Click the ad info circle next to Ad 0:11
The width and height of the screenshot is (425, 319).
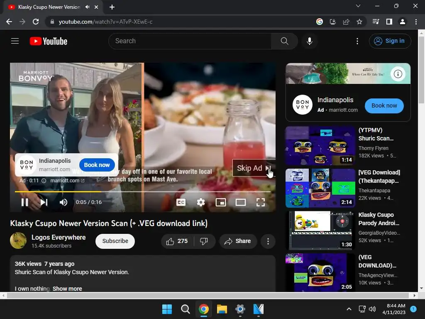click(44, 181)
